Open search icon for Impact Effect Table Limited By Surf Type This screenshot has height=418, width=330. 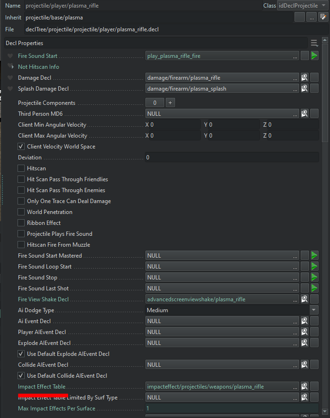(304, 397)
